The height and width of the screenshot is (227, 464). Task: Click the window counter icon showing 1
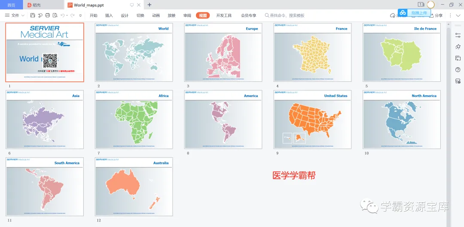421,4
